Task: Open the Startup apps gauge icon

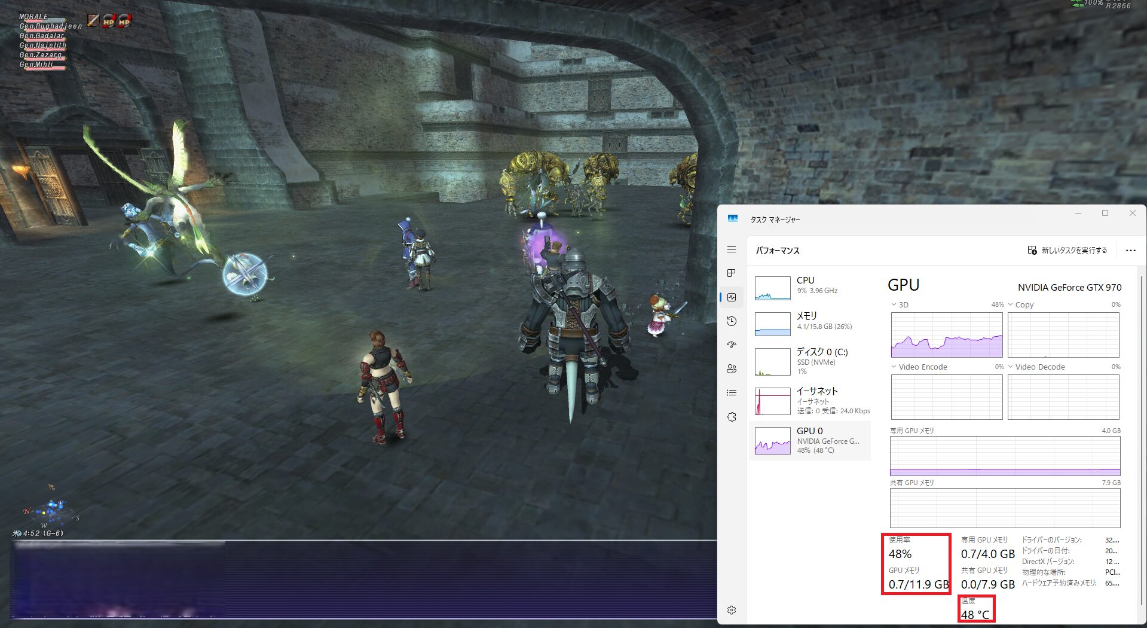Action: coord(732,345)
